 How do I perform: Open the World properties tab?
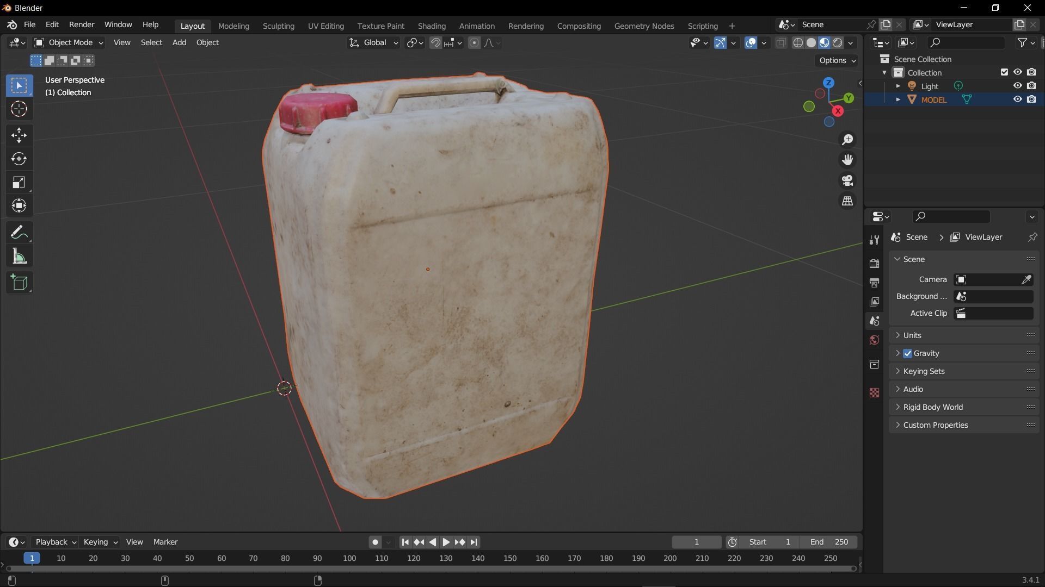point(874,340)
